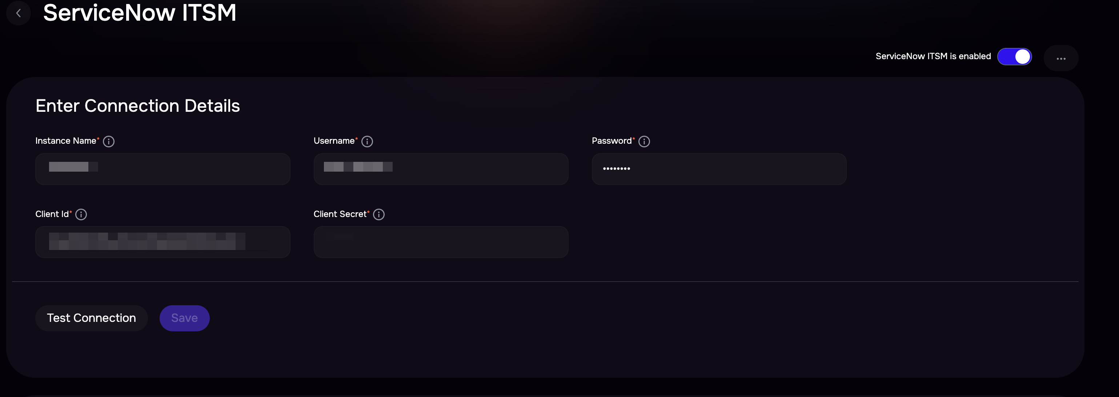Show info tooltip for Client Secret
Viewport: 1119px width, 397px height.
pos(379,214)
